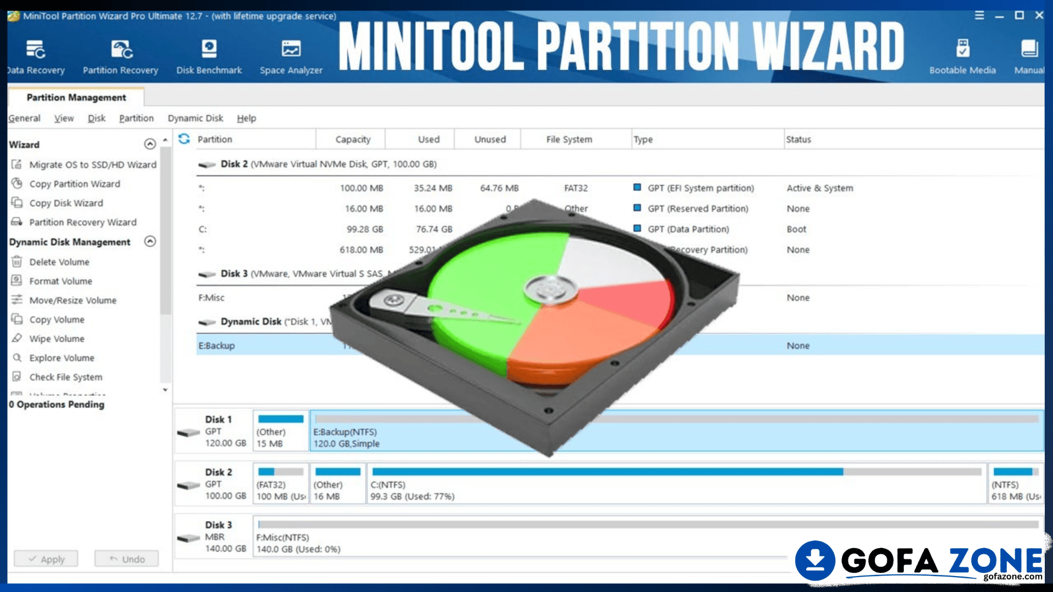1053x592 pixels.
Task: Collapse the Dynamic Disk Management section
Action: coord(150,241)
